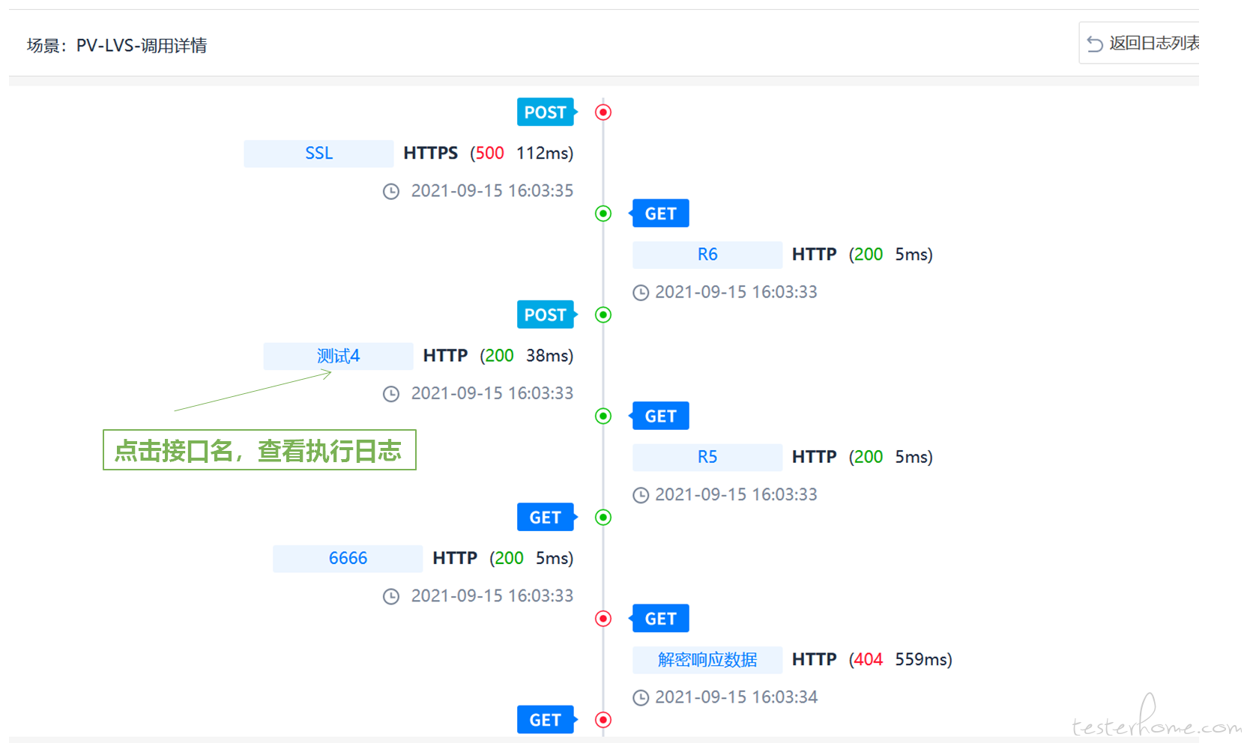Select the bottom red timeline node
Viewport: 1244px width, 752px height.
point(603,720)
